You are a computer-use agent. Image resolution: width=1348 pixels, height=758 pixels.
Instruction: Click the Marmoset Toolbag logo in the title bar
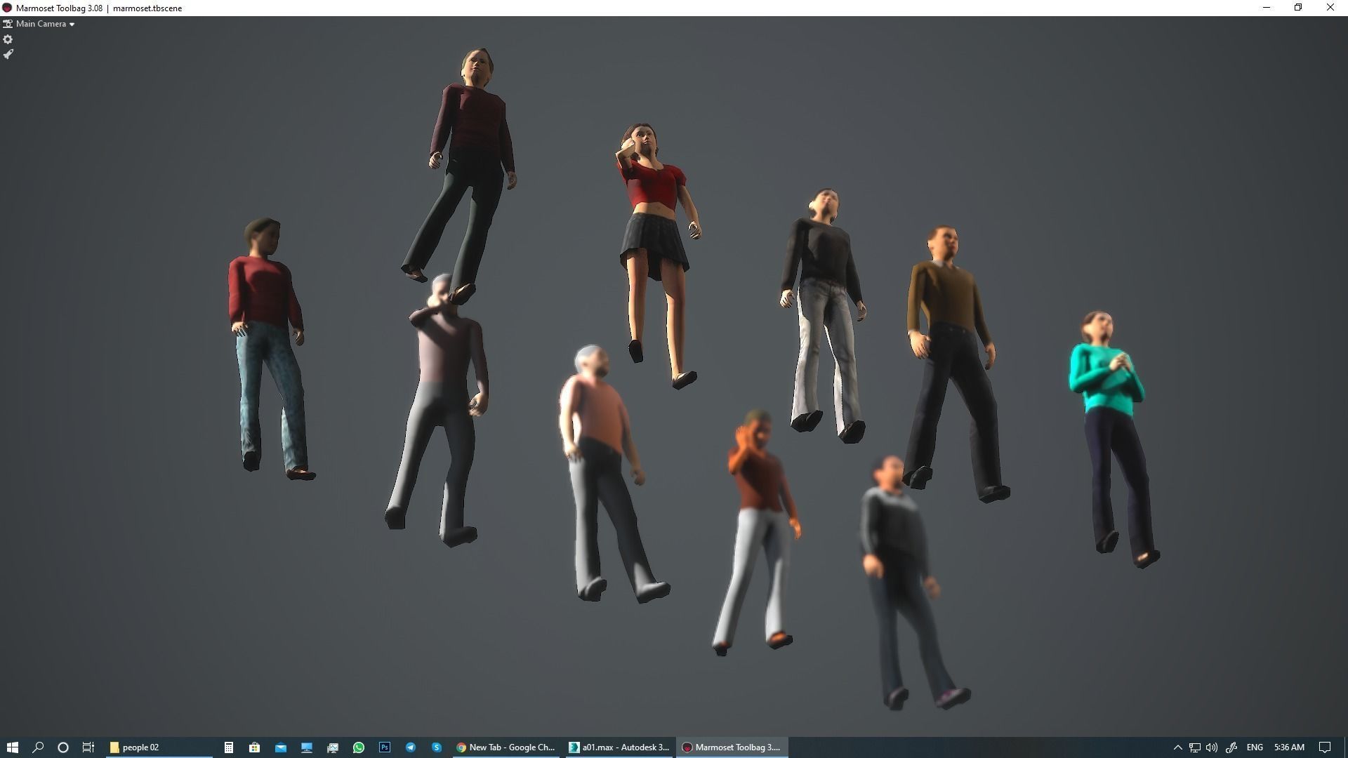coord(7,8)
